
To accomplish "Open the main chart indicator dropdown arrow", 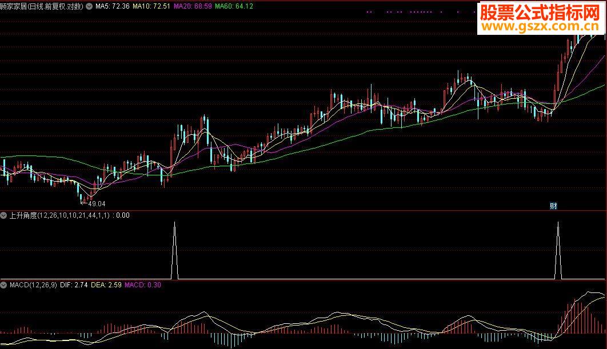I will pos(89,6).
